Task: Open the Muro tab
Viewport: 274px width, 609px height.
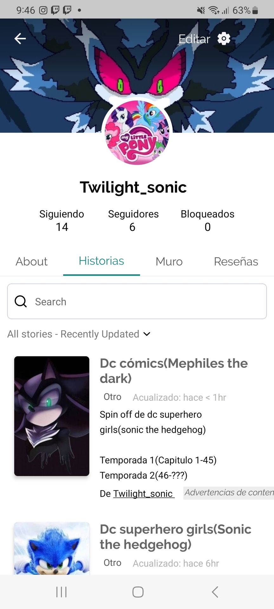Action: 169,262
